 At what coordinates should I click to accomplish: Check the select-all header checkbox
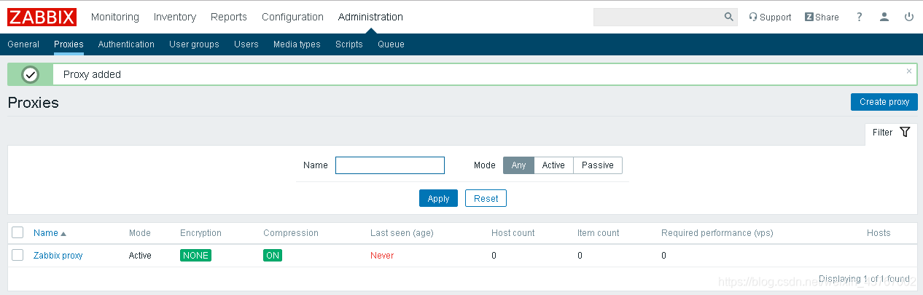[17, 232]
